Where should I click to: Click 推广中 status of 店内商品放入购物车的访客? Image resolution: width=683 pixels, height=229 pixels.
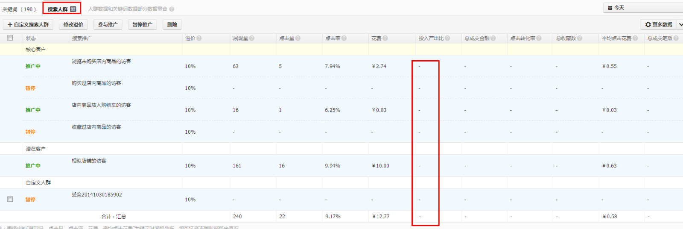pyautogui.click(x=33, y=110)
